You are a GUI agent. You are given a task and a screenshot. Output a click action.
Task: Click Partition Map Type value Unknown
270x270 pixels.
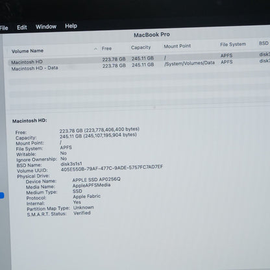pyautogui.click(x=84, y=208)
